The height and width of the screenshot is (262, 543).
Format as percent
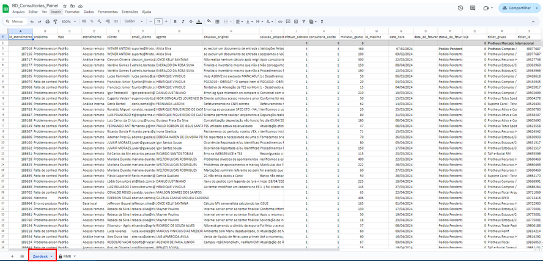point(92,21)
